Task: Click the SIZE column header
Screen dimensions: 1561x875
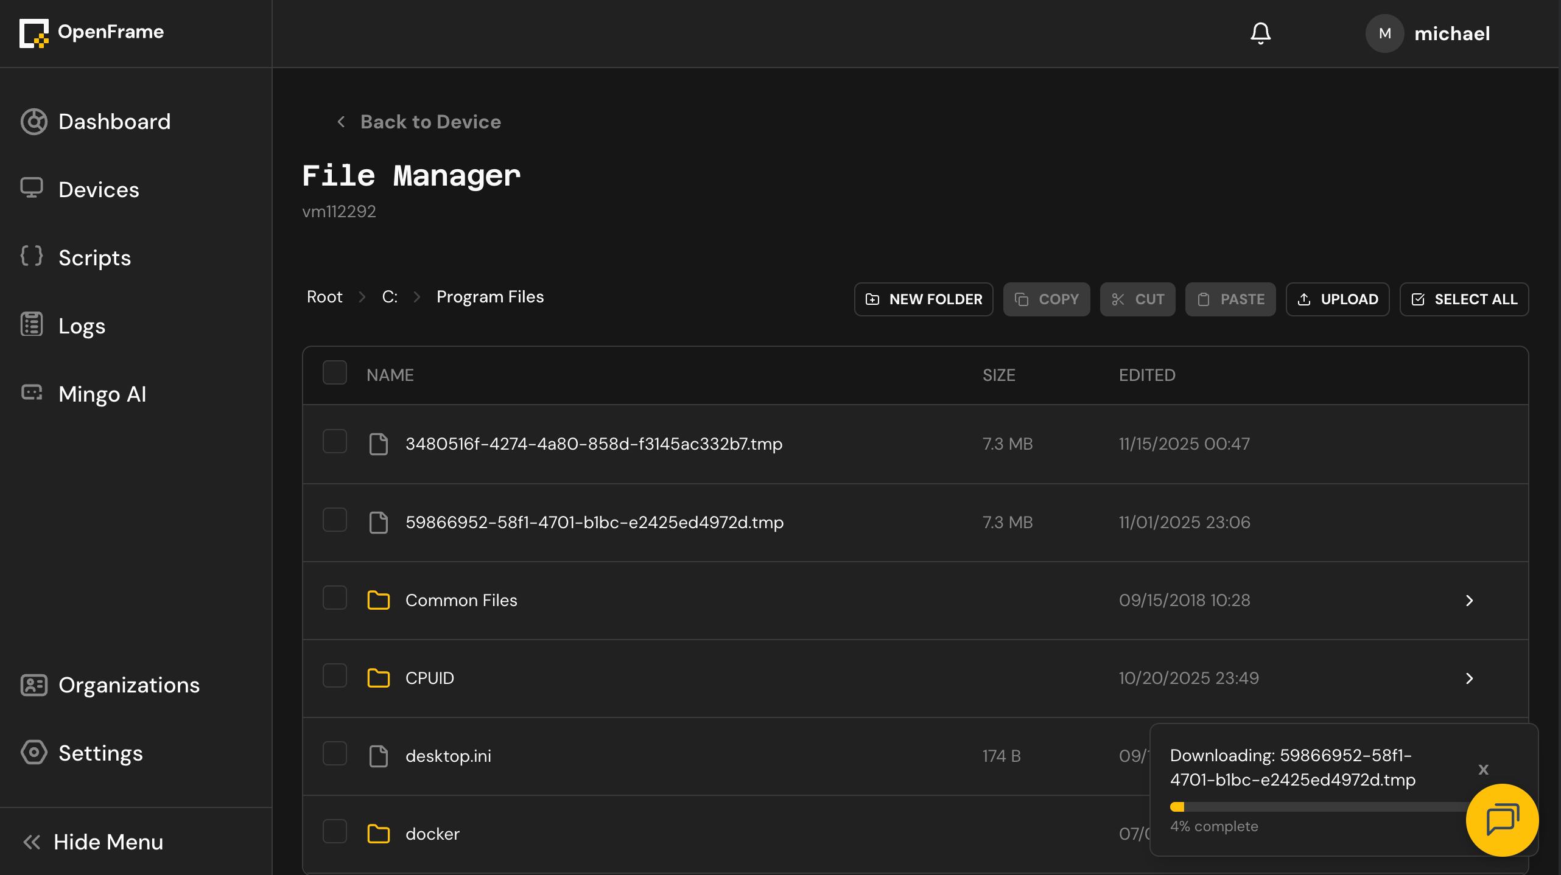Action: 998,375
